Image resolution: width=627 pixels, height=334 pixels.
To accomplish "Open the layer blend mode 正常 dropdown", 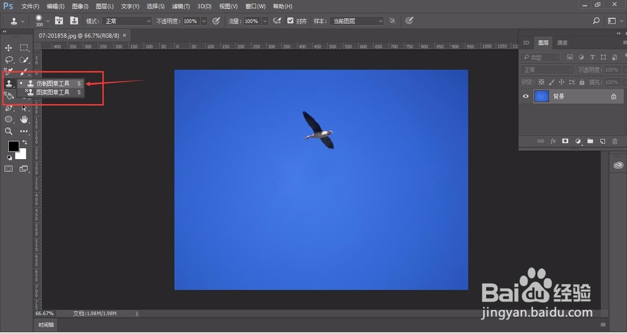I will click(548, 70).
